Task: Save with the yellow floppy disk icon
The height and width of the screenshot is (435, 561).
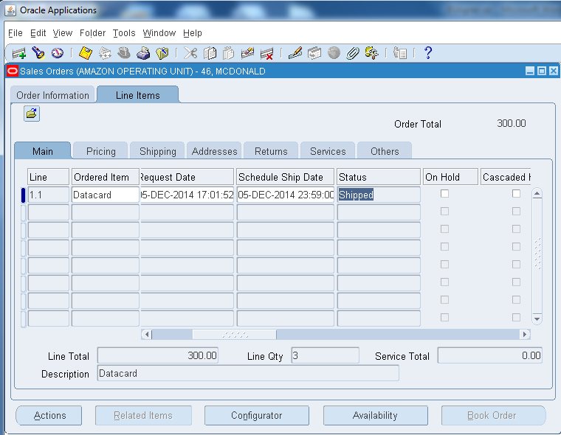Action: pos(86,53)
